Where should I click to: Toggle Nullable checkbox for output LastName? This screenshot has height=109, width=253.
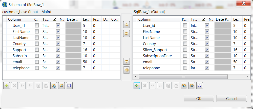coord(207,38)
